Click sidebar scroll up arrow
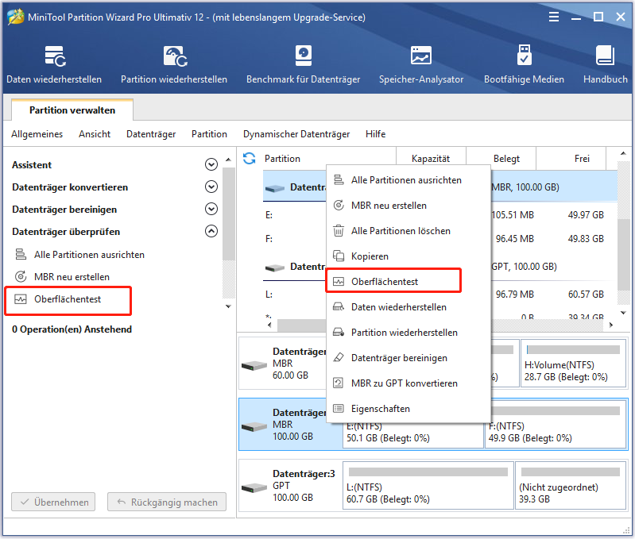This screenshot has width=635, height=539. pos(228,160)
